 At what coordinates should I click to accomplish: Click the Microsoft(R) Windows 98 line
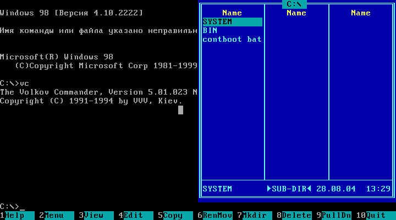click(x=57, y=57)
